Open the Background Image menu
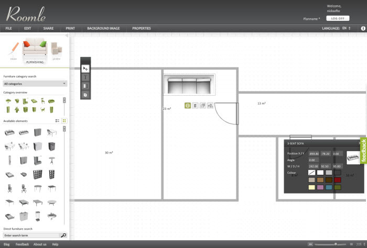Viewport: 367px width, 248px height. [103, 28]
